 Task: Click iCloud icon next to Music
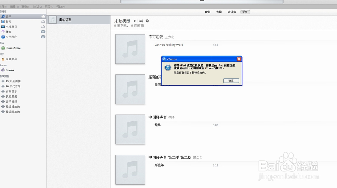pyautogui.click(x=43, y=16)
